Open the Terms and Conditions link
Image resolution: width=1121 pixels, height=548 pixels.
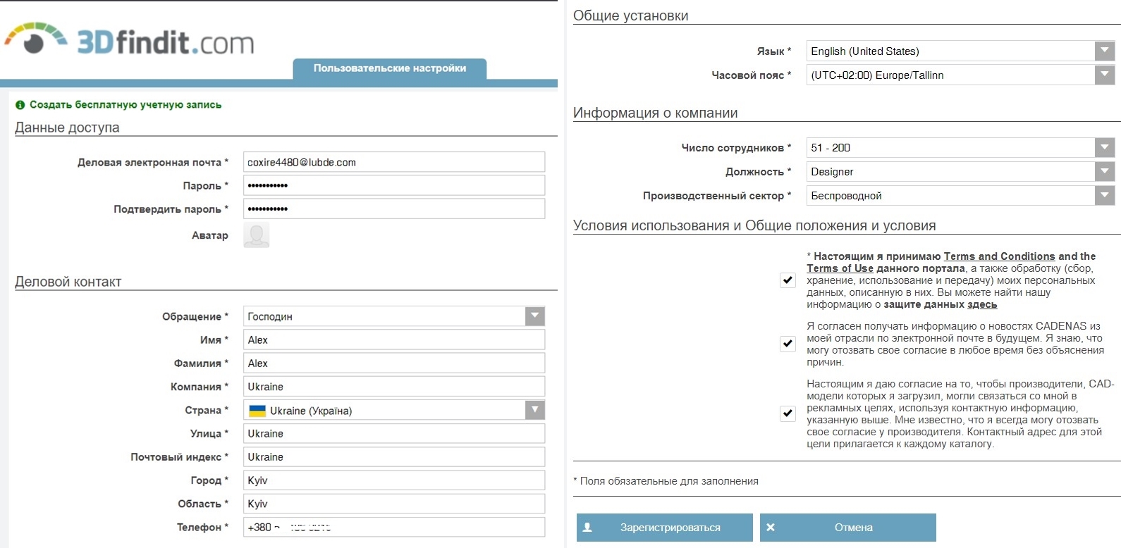click(999, 256)
